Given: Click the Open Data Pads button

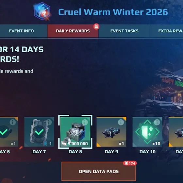Looking at the screenshot, I should (99, 171).
